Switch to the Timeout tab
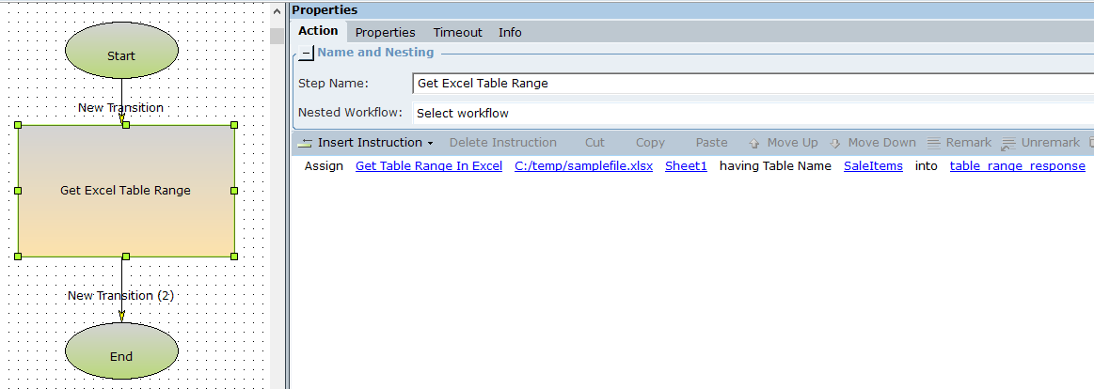Viewport: 1094px width, 389px height. pyautogui.click(x=457, y=32)
